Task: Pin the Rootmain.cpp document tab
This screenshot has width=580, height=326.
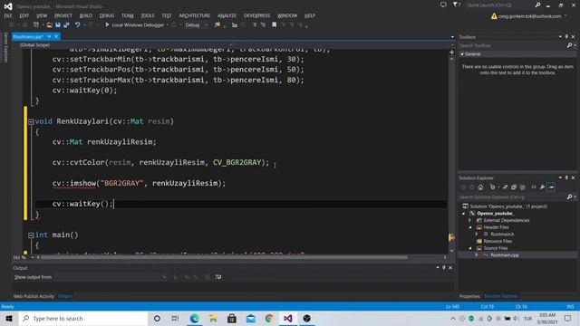Action: pos(49,36)
